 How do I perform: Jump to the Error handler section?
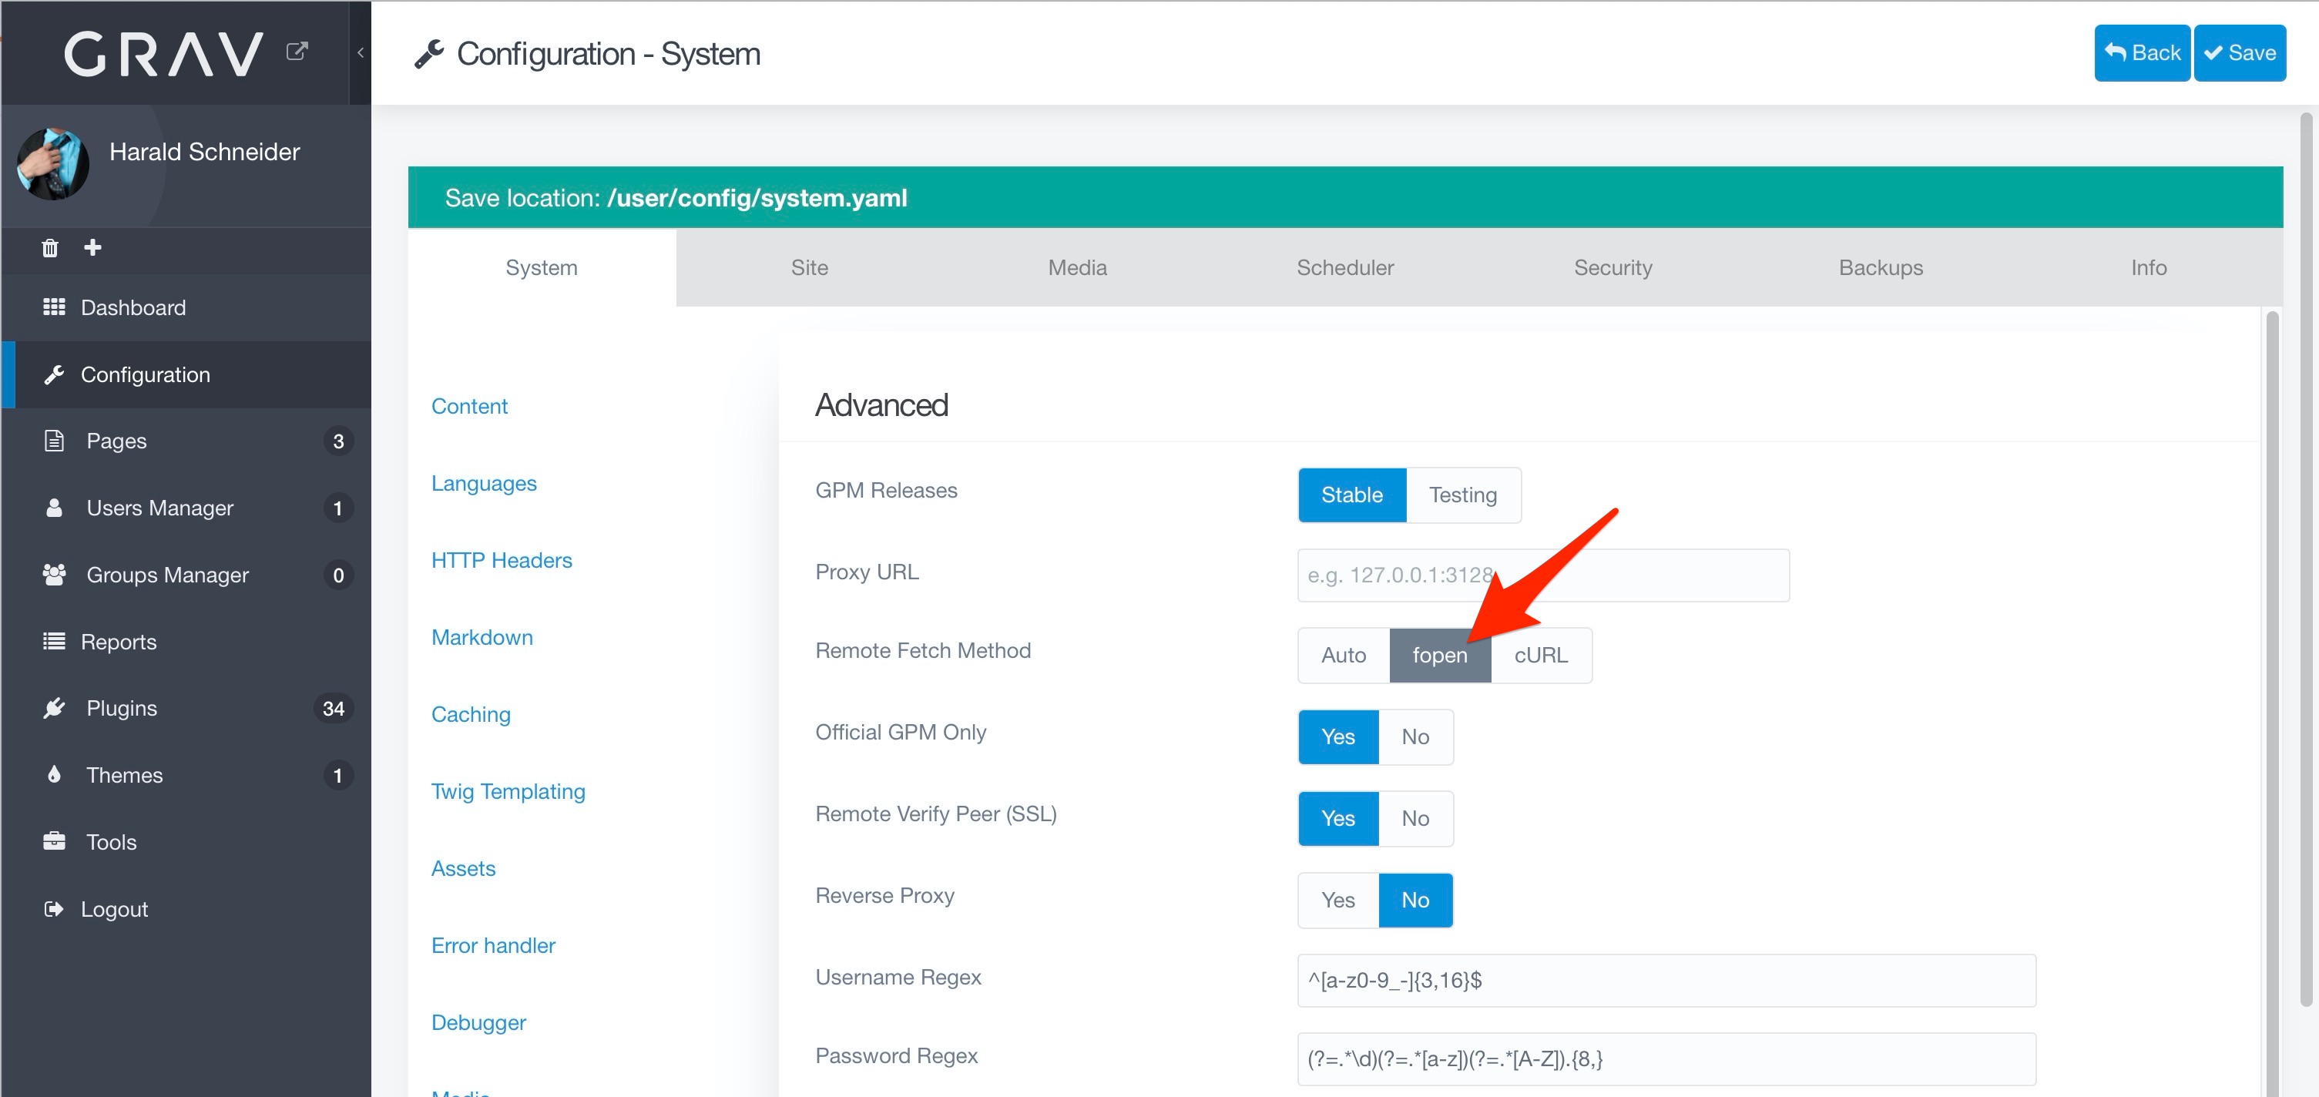point(493,945)
